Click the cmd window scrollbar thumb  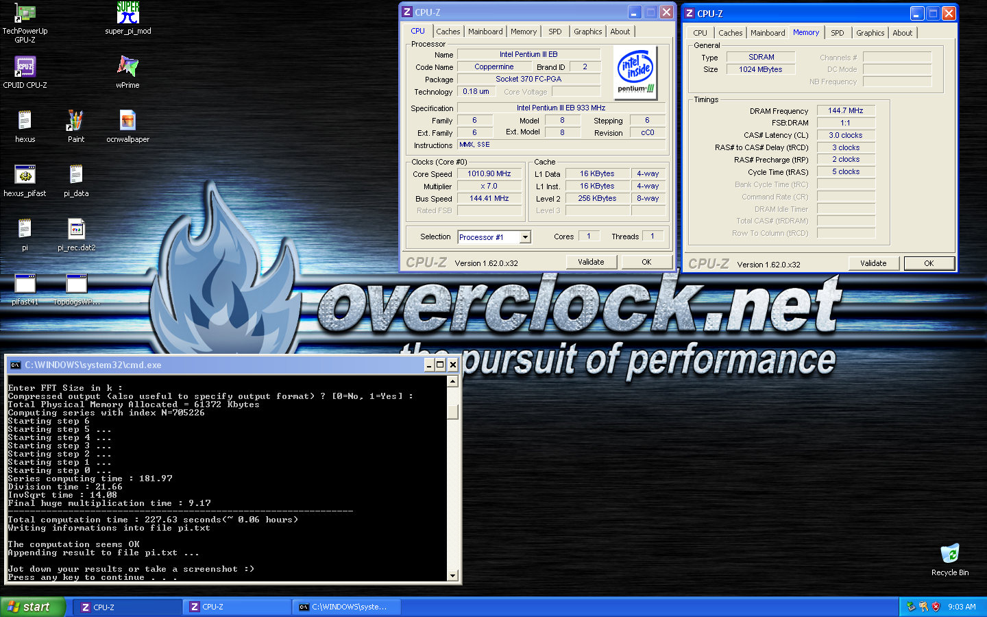tap(452, 411)
